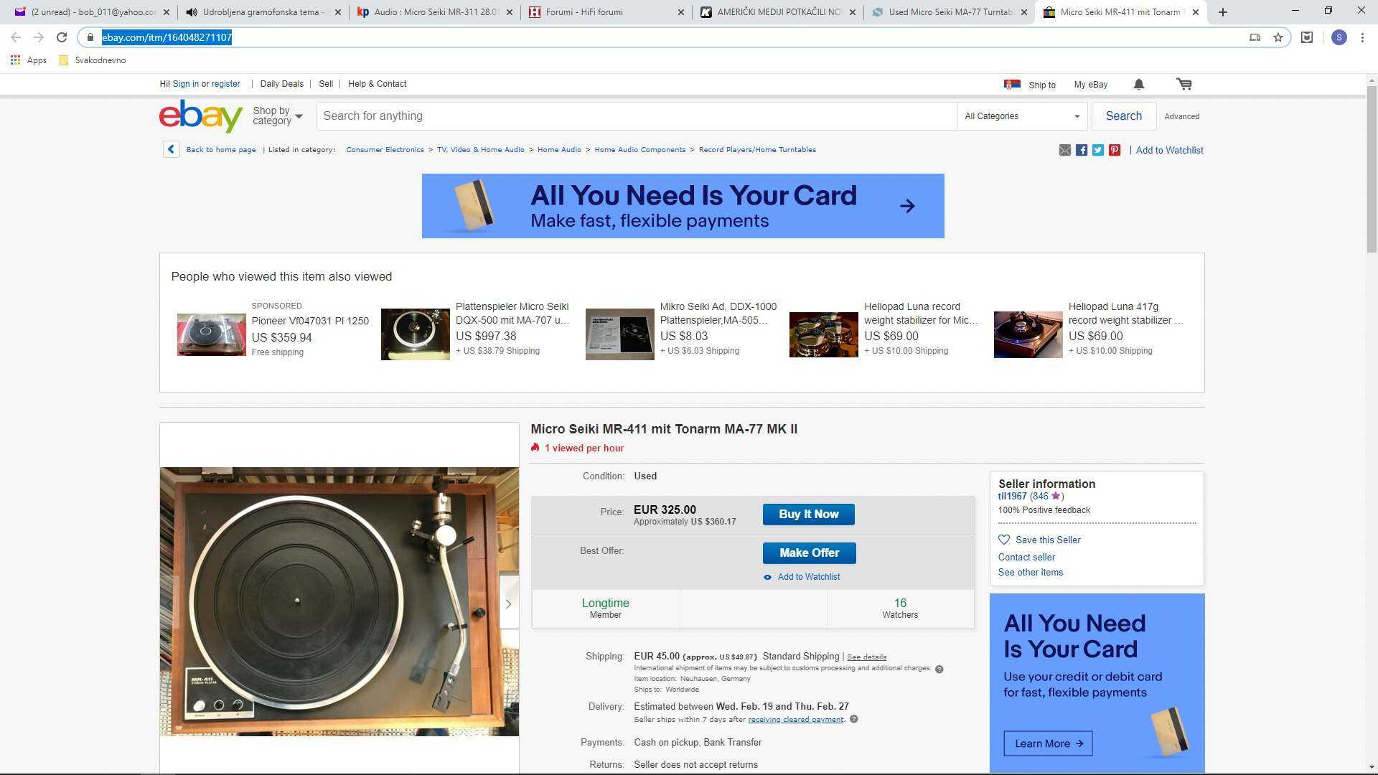
Task: Click the heart icon for Save this Seller
Action: [1004, 540]
